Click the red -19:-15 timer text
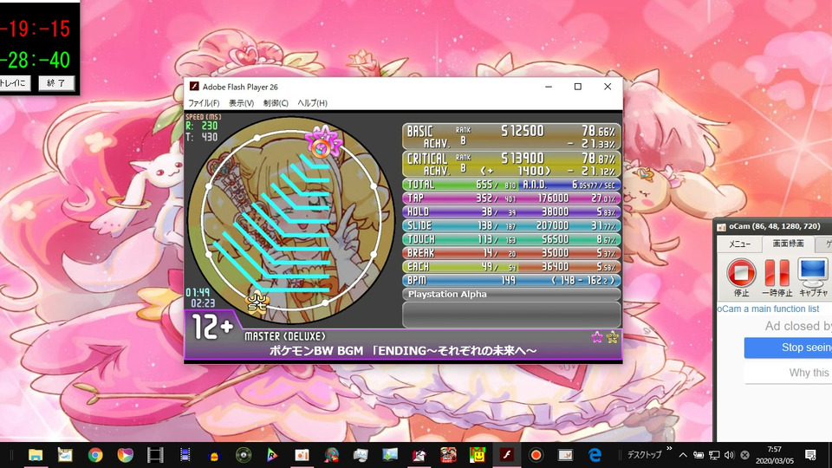The width and height of the screenshot is (832, 468). point(35,29)
